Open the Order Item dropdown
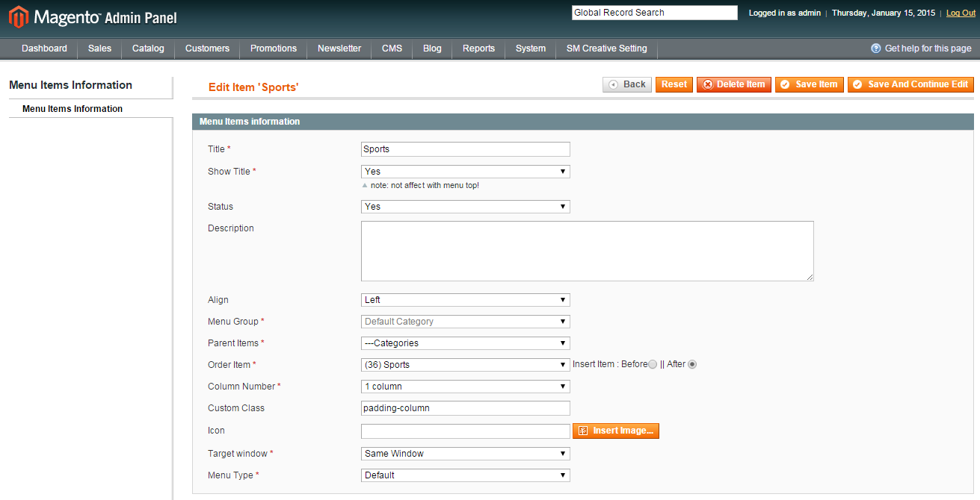 [466, 365]
